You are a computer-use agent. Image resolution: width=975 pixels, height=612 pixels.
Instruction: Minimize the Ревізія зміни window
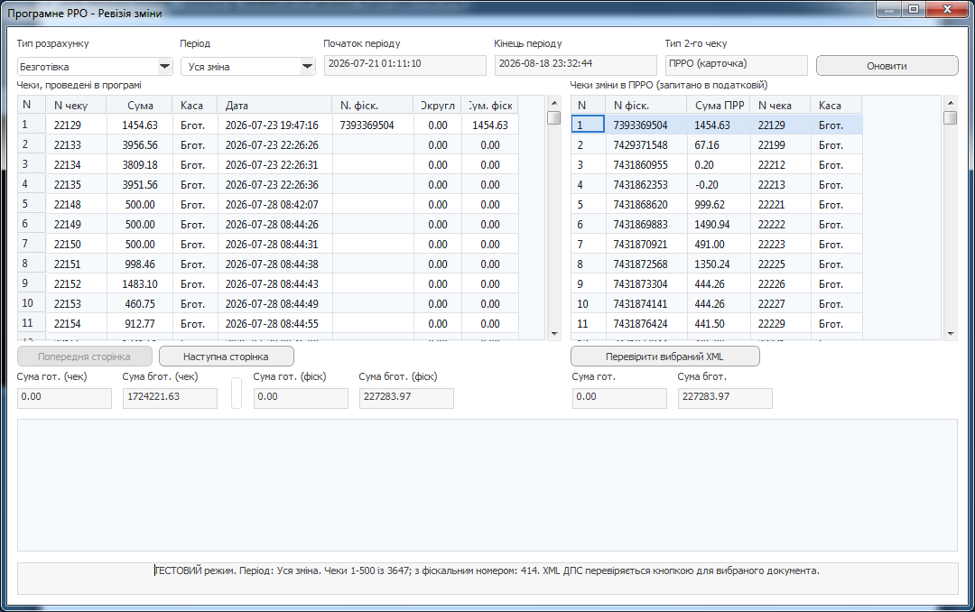[x=889, y=9]
